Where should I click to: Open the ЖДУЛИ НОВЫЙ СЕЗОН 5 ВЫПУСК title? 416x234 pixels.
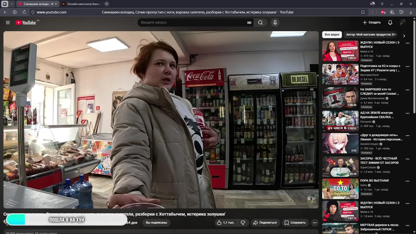pyautogui.click(x=380, y=45)
